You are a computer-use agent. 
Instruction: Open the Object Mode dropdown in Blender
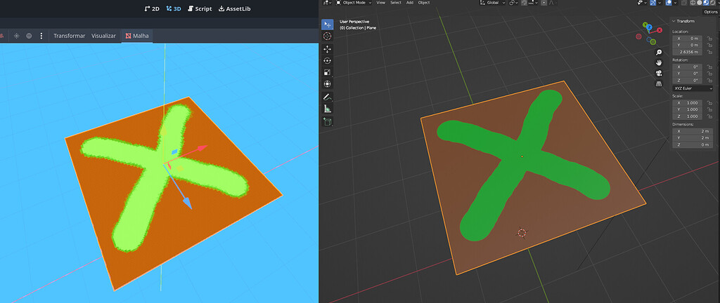tap(354, 3)
